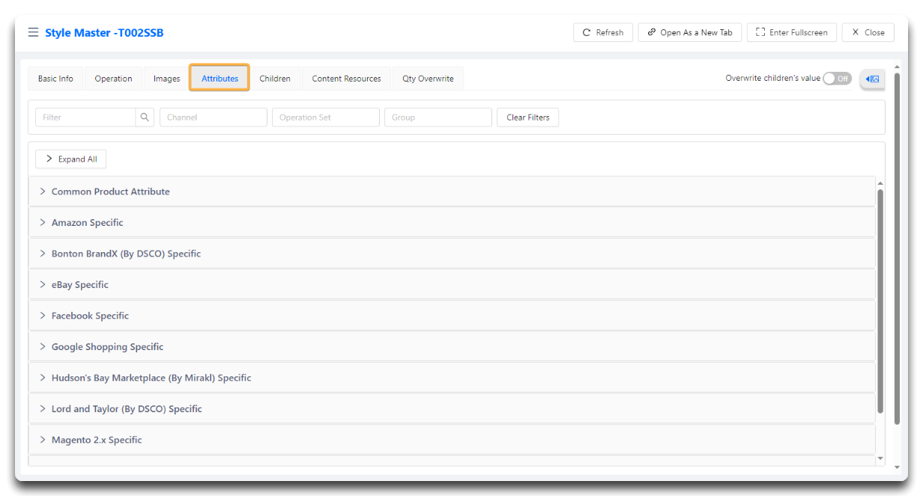The width and height of the screenshot is (923, 496).
Task: Expand Hudson's Bay Marketplace (By Mirakl) Specific
Action: coord(452,378)
